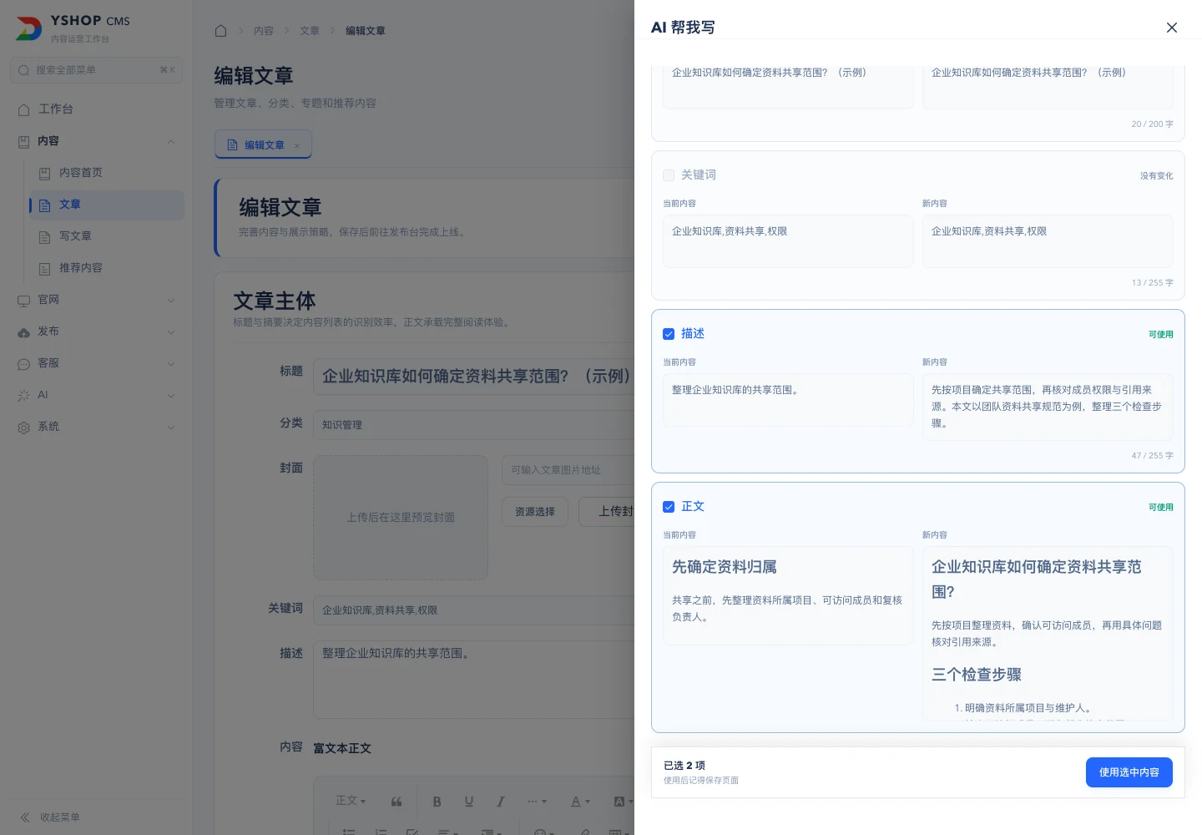Viewport: 1202px width, 835px height.
Task: Expand the AI menu chevron
Action: pos(171,395)
